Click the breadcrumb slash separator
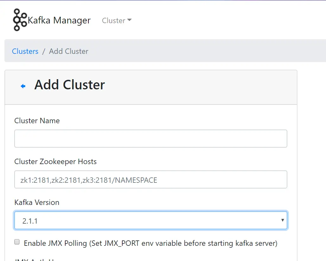 44,51
